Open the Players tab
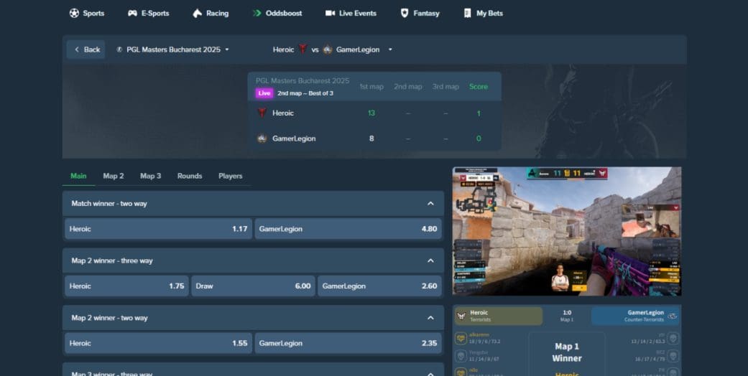The width and height of the screenshot is (748, 376). coord(230,176)
